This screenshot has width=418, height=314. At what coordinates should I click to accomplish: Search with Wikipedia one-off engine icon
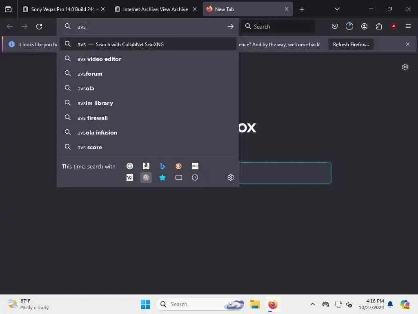130,177
